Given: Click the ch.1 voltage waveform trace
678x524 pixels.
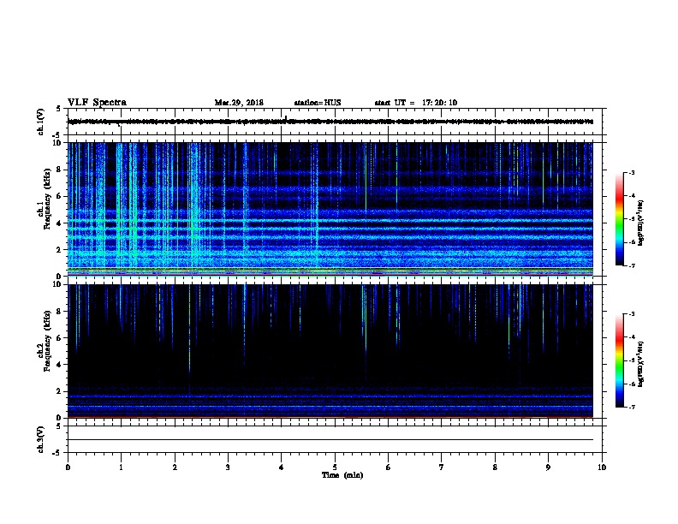Looking at the screenshot, I should point(330,122).
